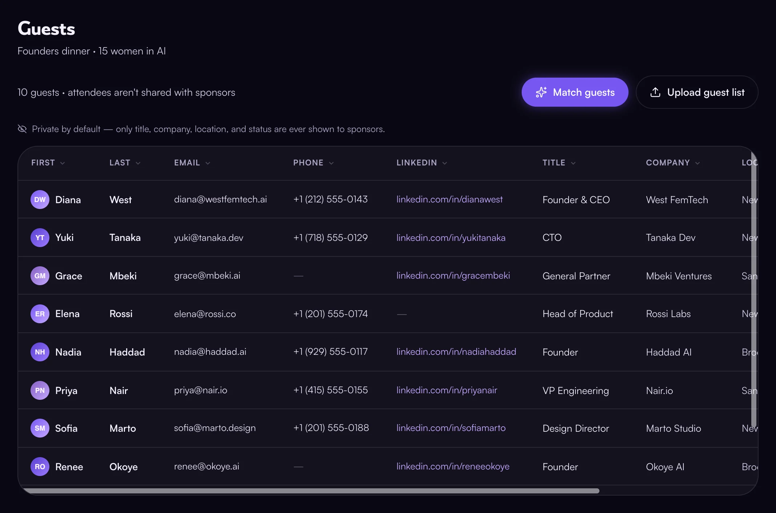Viewport: 776px width, 513px height.
Task: Select phone +1 (201) 555-0174
Action: click(x=331, y=314)
